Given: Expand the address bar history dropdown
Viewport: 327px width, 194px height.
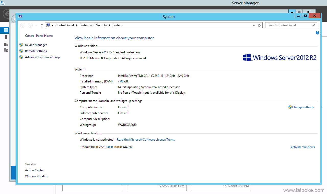Looking at the screenshot, I should pyautogui.click(x=254, y=25).
